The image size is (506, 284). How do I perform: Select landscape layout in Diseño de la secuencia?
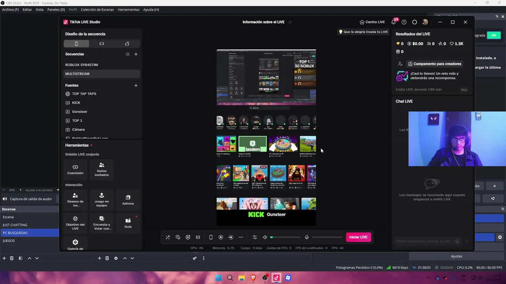[102, 44]
